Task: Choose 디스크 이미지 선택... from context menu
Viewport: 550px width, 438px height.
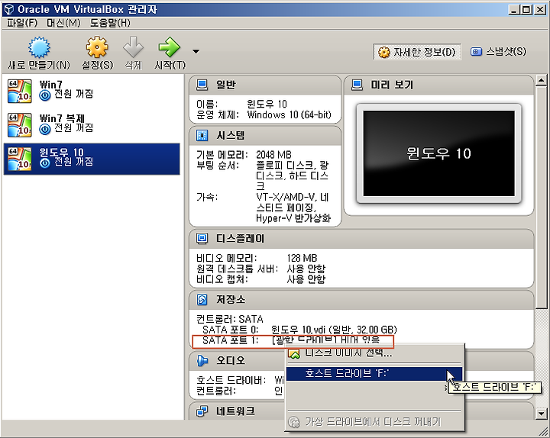Action: [x=374, y=353]
